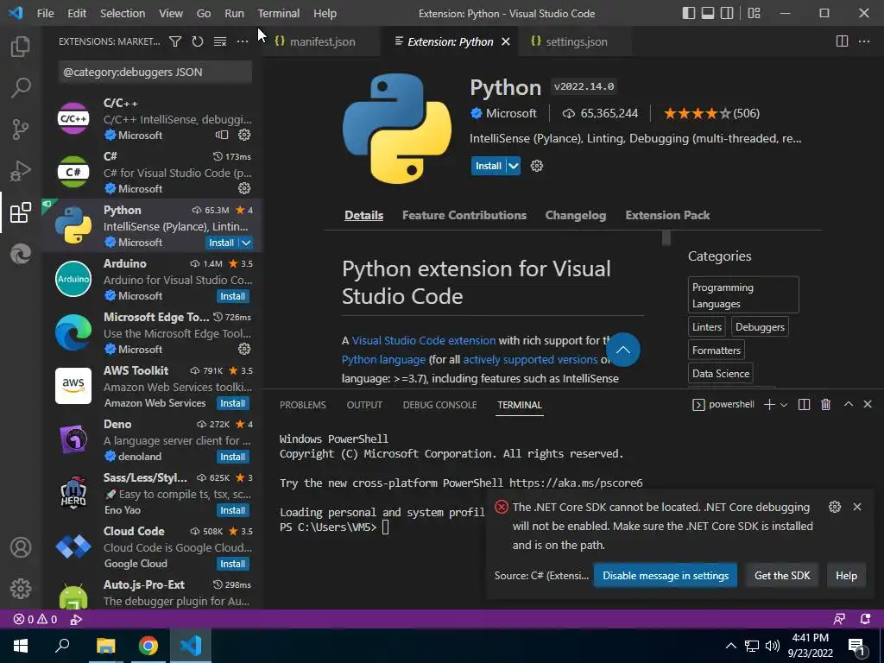Open the Feature Contributions tab
The width and height of the screenshot is (884, 663).
point(464,215)
